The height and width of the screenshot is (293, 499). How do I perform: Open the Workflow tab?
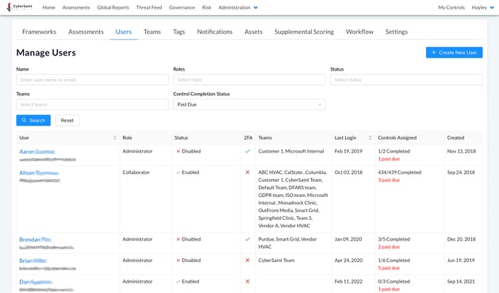tap(359, 32)
